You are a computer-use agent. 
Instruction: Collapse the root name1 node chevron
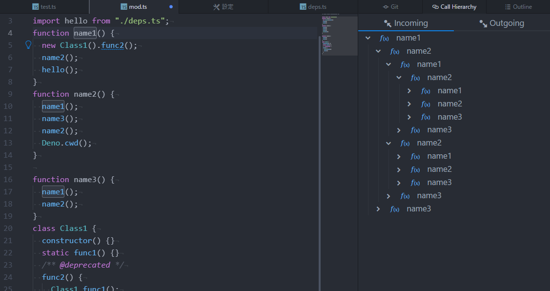click(x=368, y=38)
